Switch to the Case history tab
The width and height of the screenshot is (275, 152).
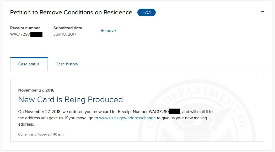point(67,64)
